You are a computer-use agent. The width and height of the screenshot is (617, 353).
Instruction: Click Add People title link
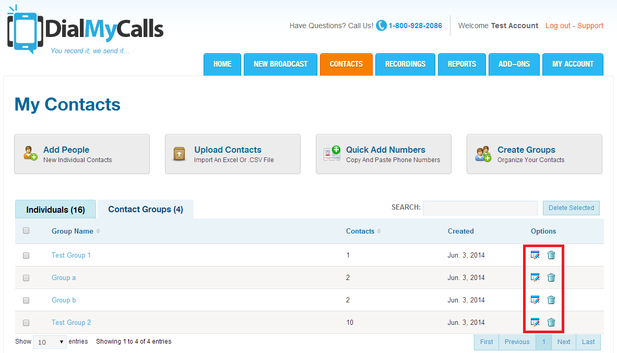(66, 150)
